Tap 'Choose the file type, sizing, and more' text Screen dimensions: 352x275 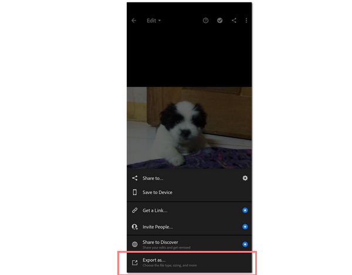170,266
